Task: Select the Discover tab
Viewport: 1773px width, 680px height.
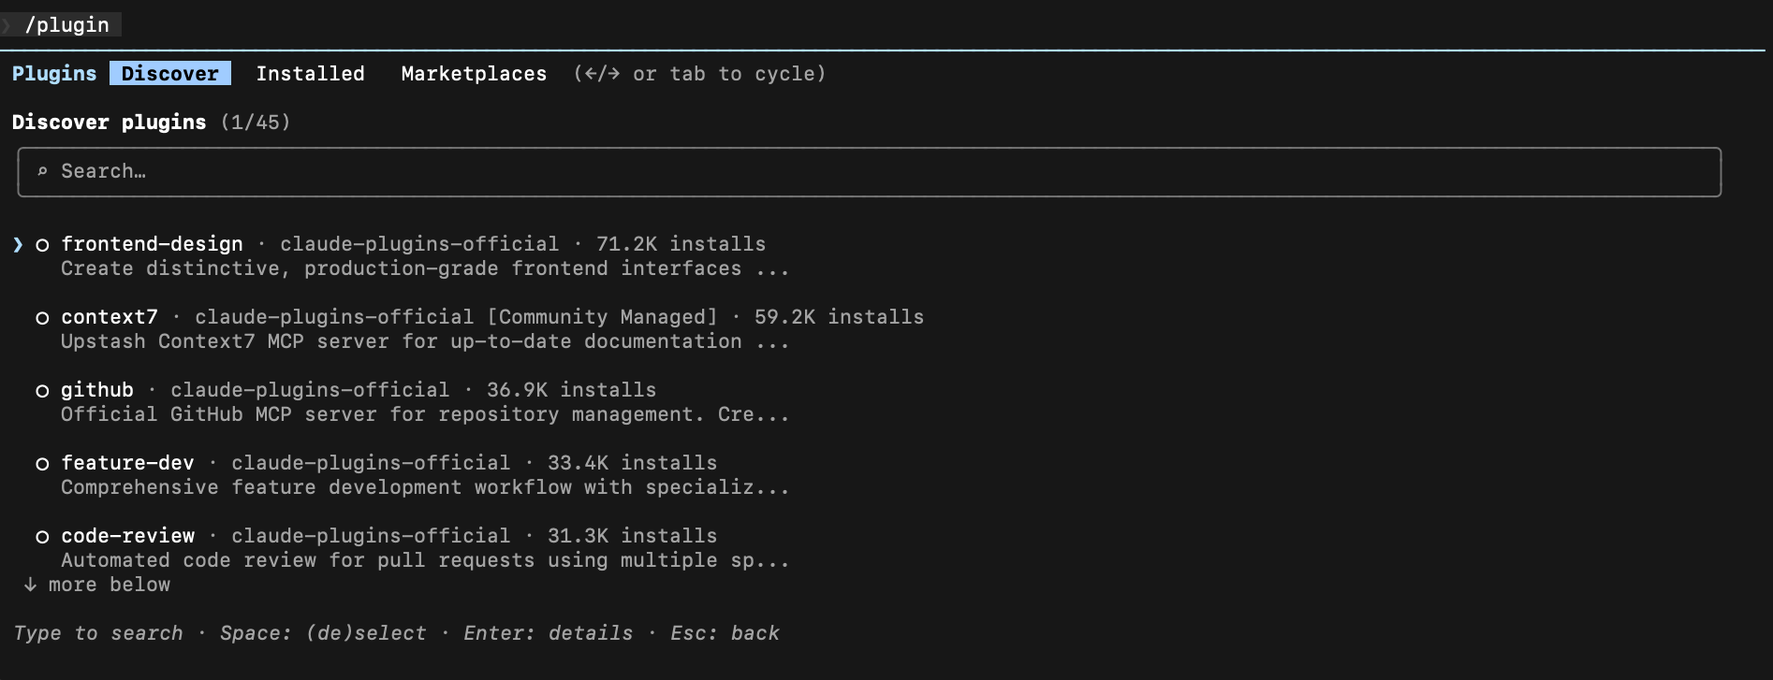Action: (x=169, y=74)
